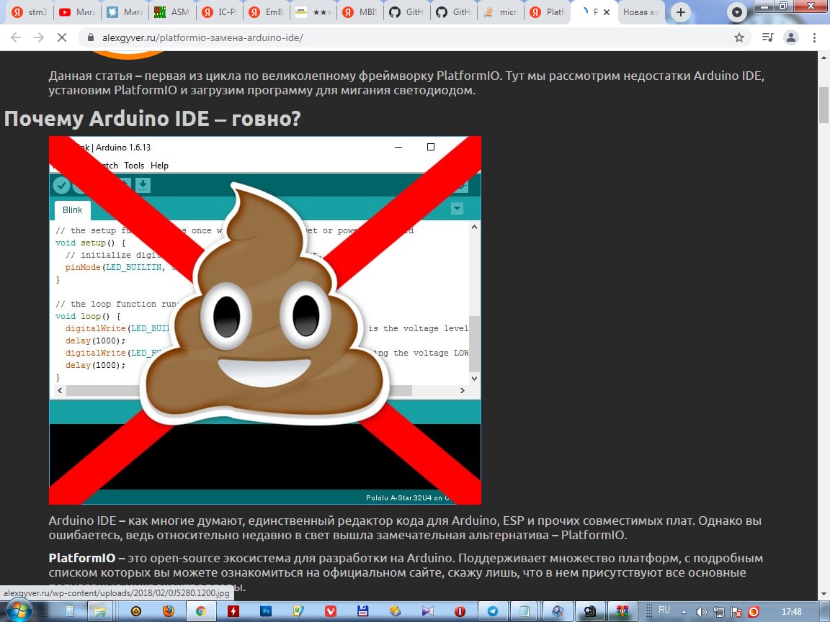Open the tab search dropdown circle
The image size is (830, 622).
click(x=736, y=12)
